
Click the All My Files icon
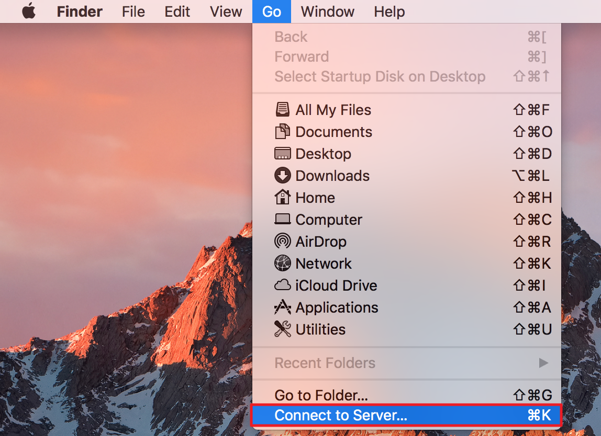283,109
